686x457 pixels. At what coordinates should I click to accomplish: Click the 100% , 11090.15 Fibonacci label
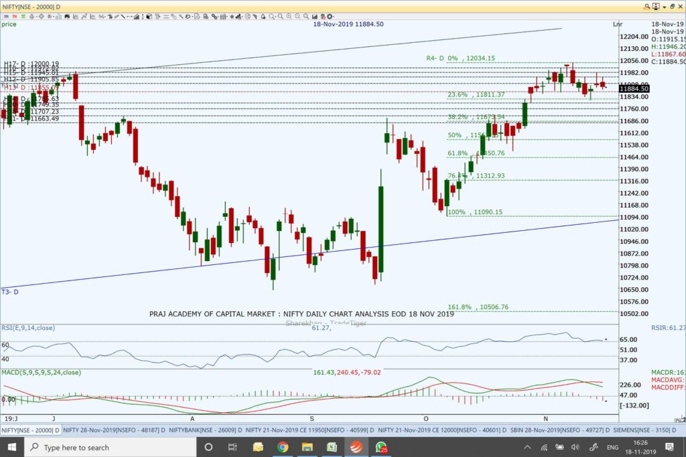(475, 212)
